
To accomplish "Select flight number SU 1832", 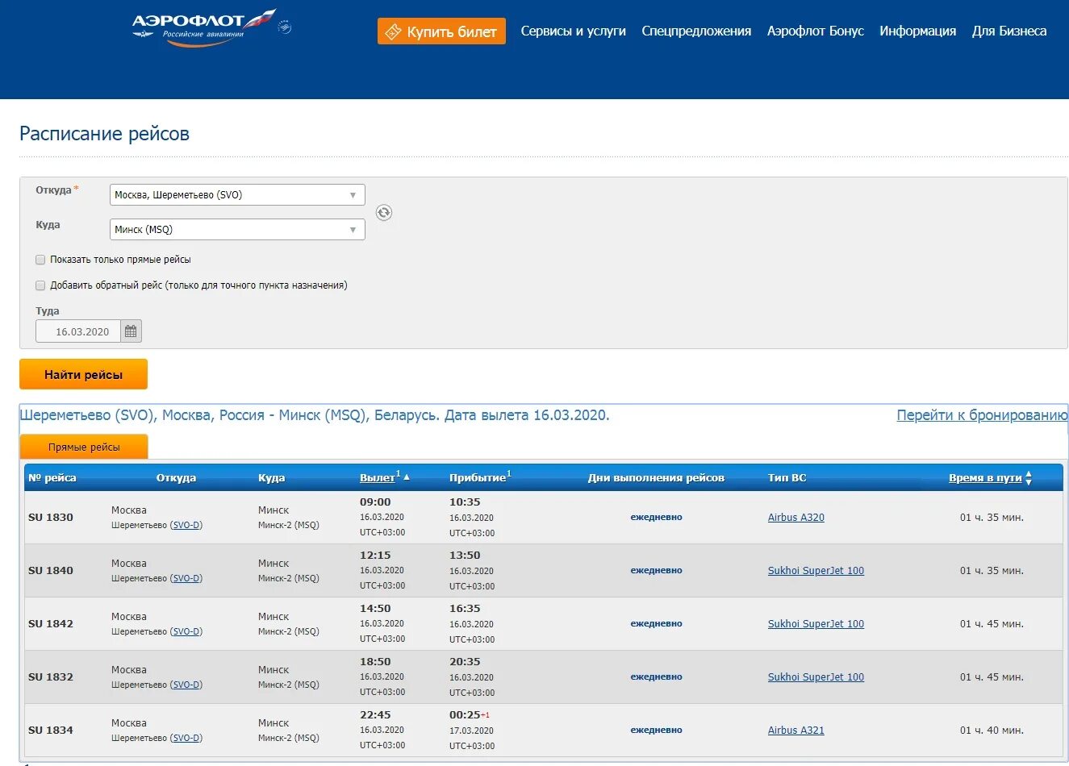I will click(x=51, y=677).
